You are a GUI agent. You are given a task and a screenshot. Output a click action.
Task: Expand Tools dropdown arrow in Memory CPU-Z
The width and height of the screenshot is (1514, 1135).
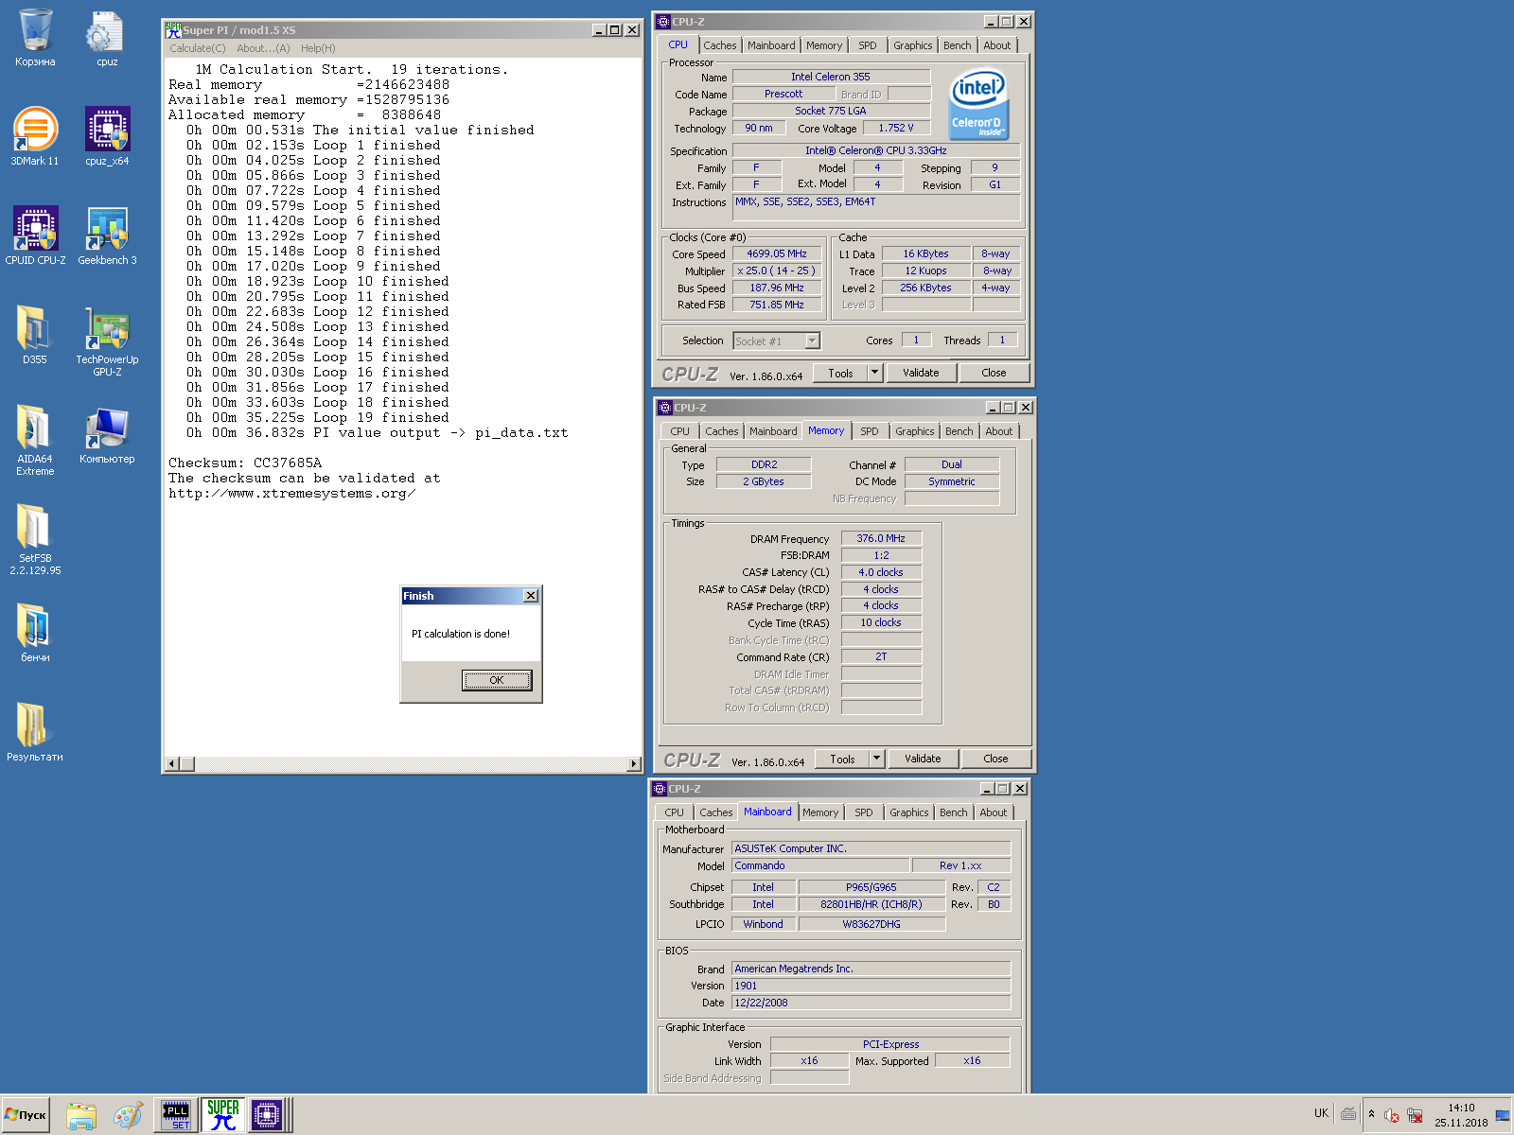point(877,759)
